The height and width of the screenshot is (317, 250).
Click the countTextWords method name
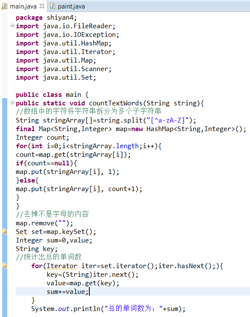[x=116, y=103]
